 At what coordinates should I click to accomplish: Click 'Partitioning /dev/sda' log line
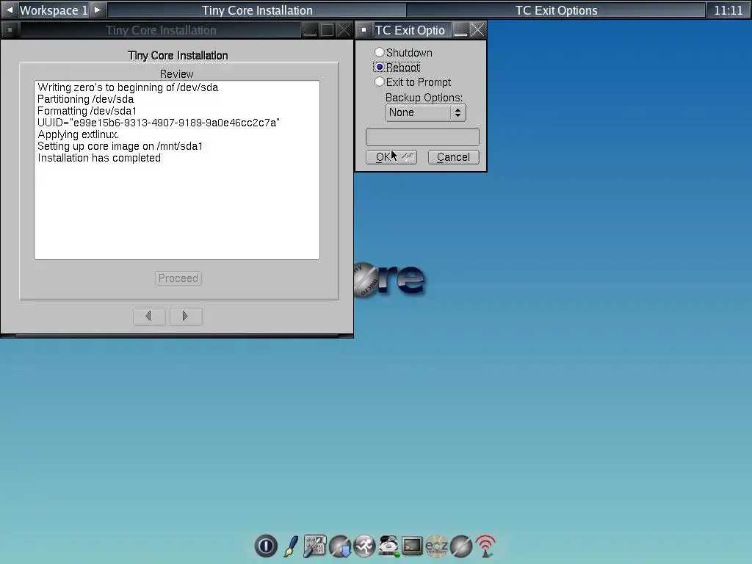(86, 99)
